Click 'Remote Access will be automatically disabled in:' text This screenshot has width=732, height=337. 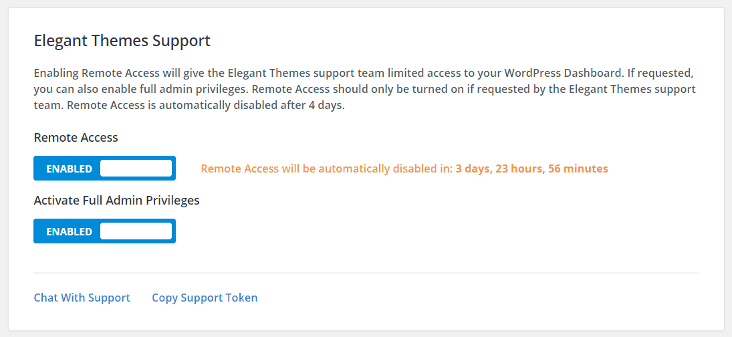(328, 168)
